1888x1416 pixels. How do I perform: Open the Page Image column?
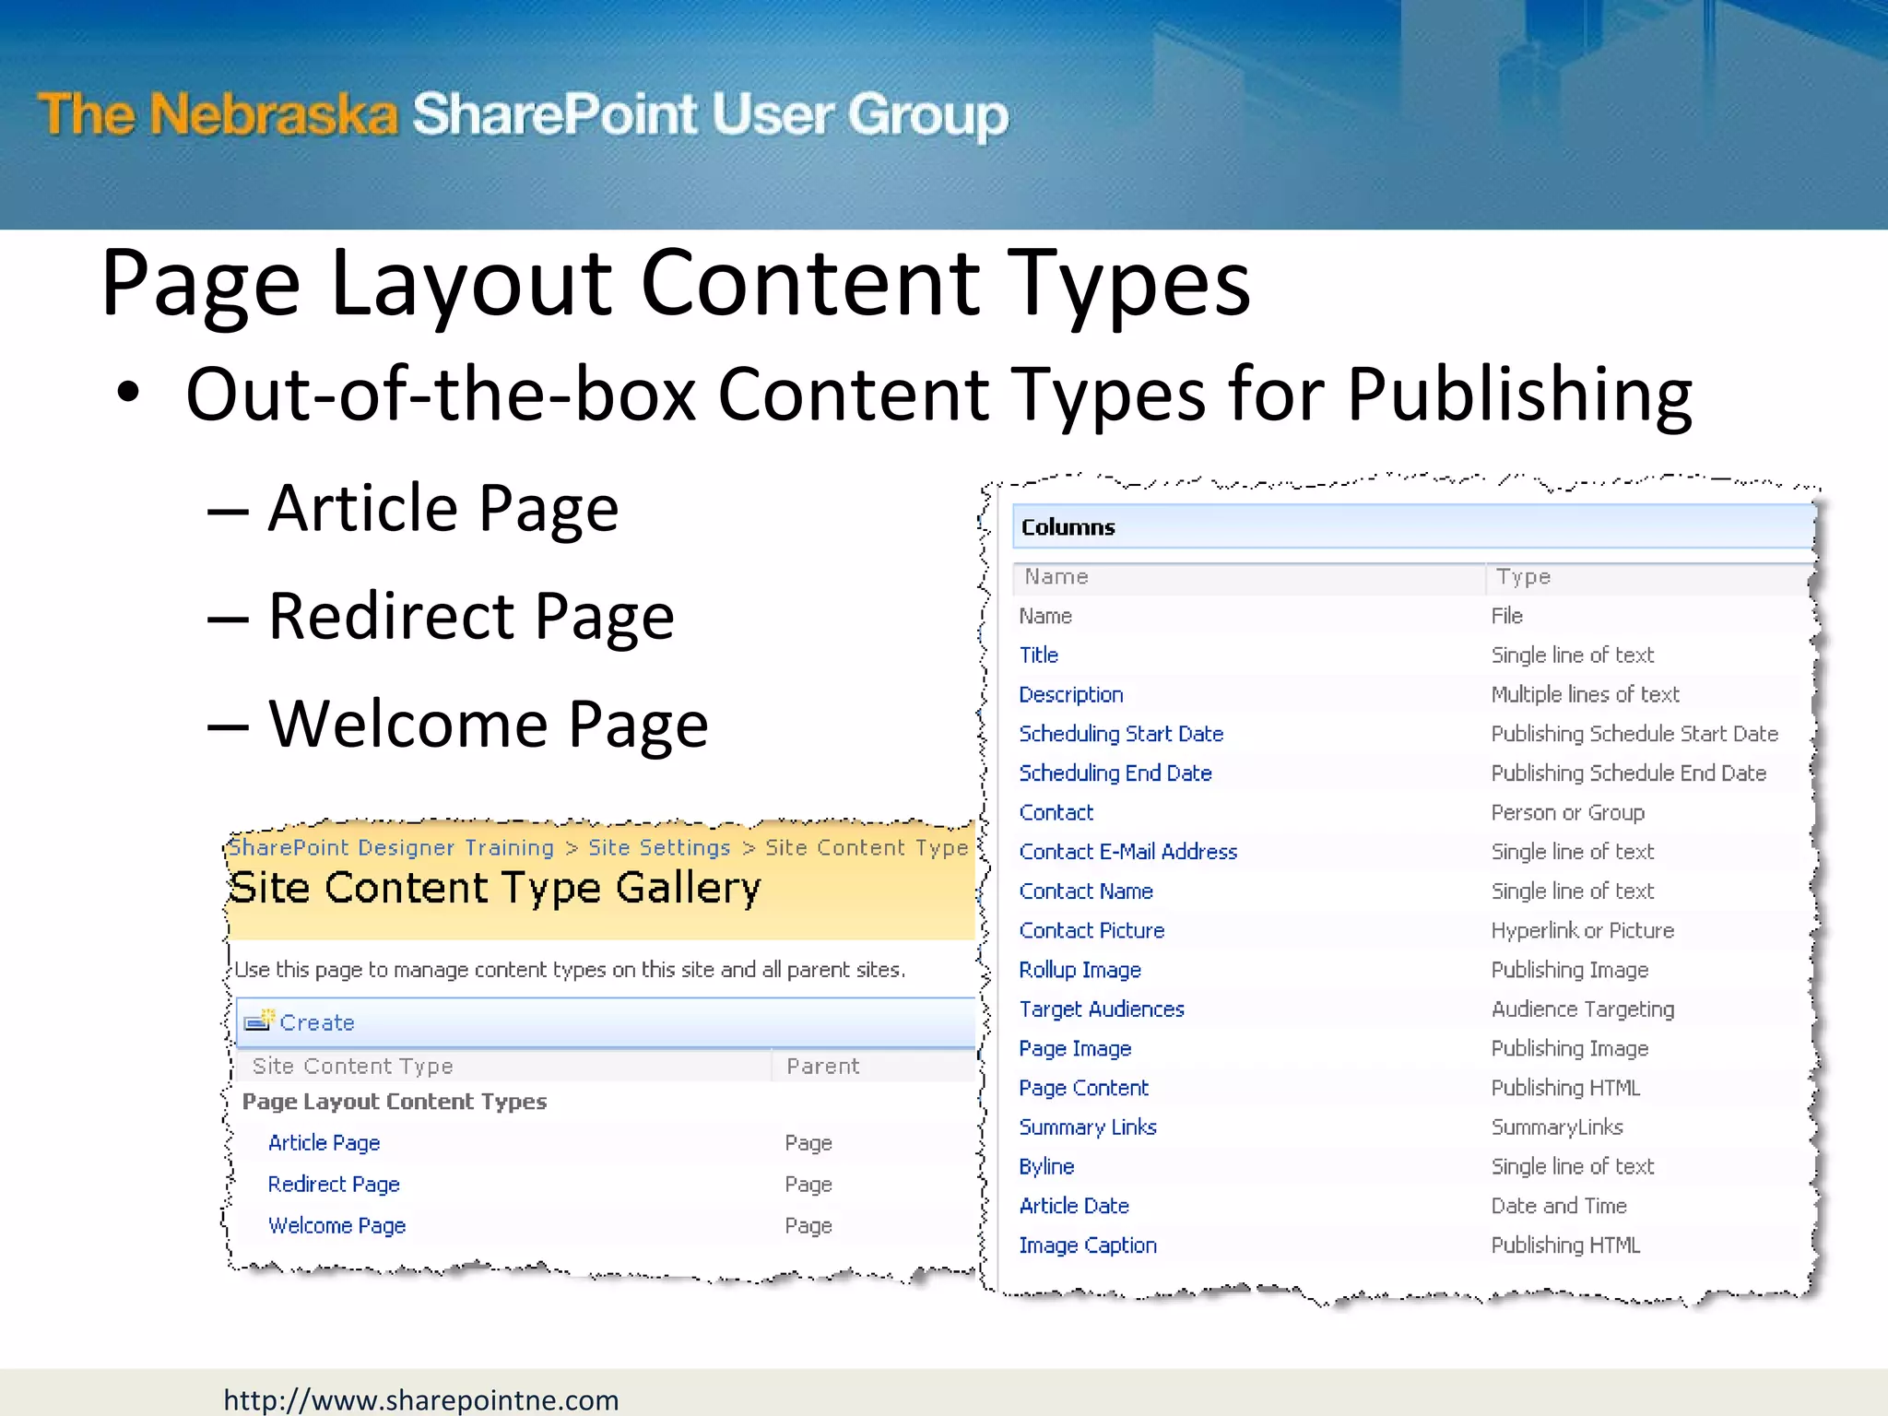[1075, 1048]
